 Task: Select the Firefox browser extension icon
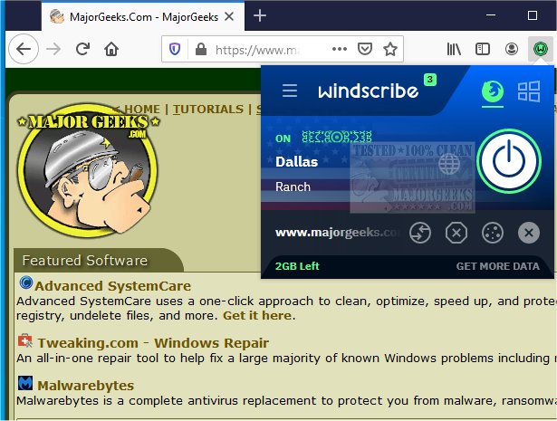(x=493, y=91)
